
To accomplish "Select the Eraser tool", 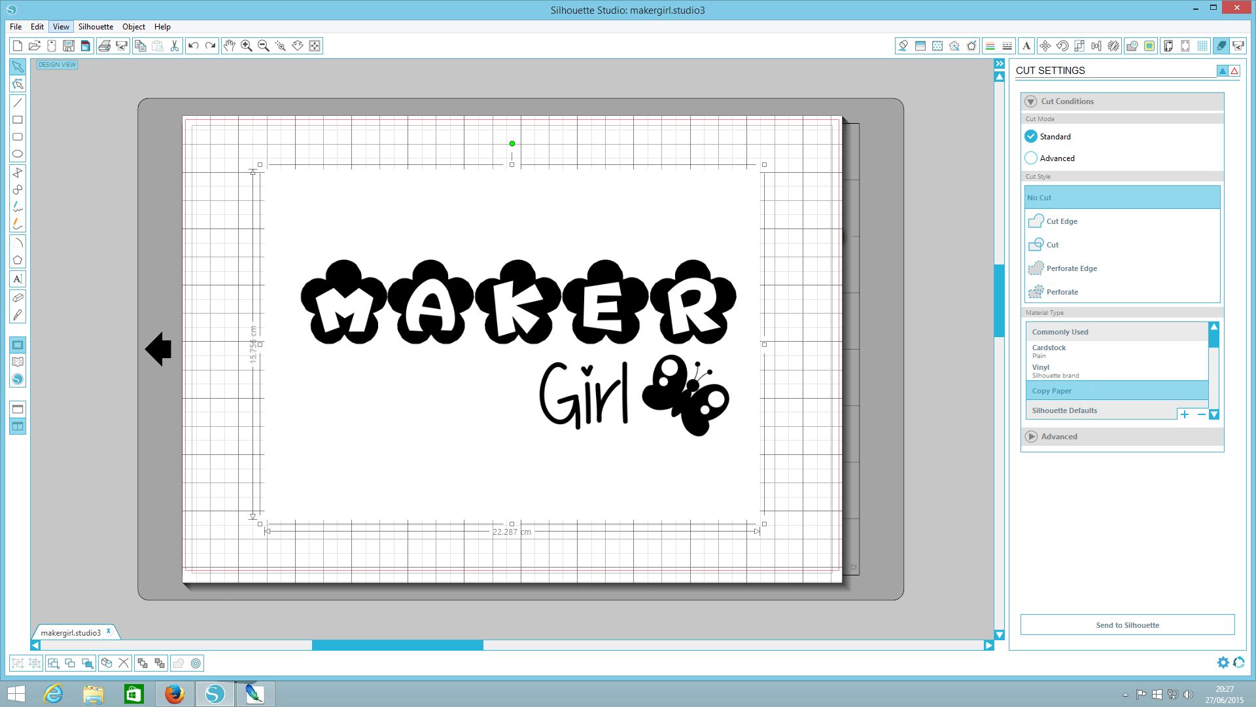I will pos(18,298).
